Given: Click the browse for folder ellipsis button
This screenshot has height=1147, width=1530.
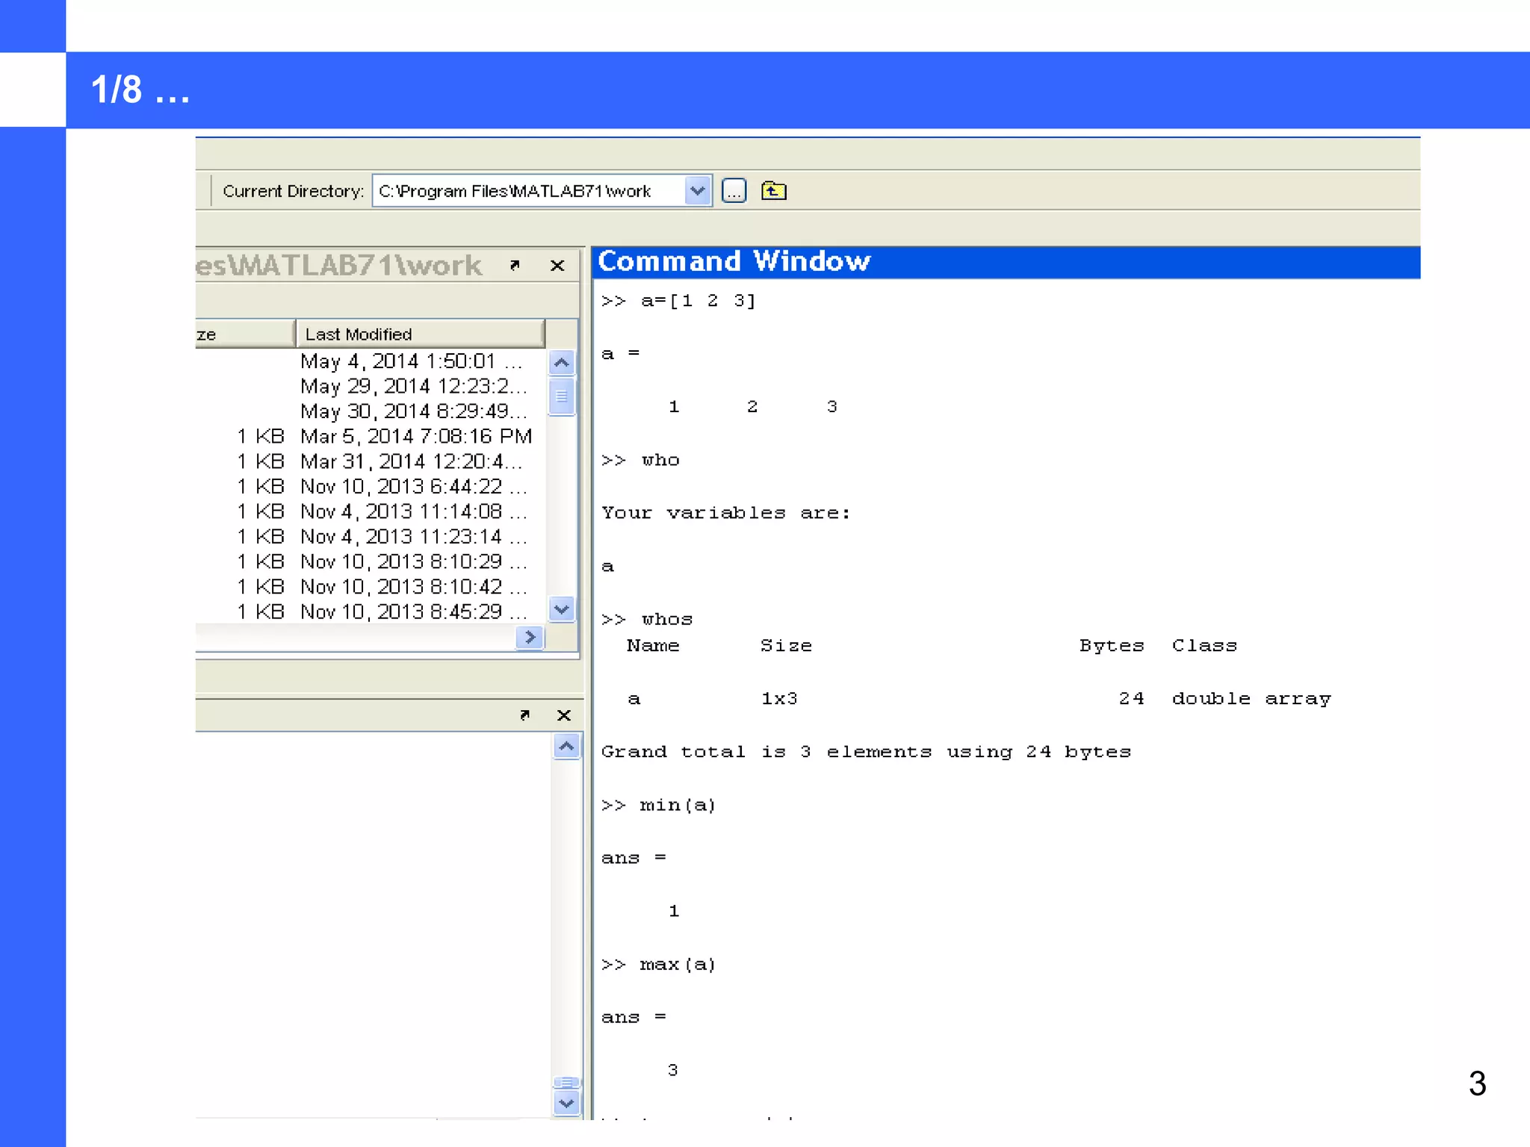Looking at the screenshot, I should point(734,191).
